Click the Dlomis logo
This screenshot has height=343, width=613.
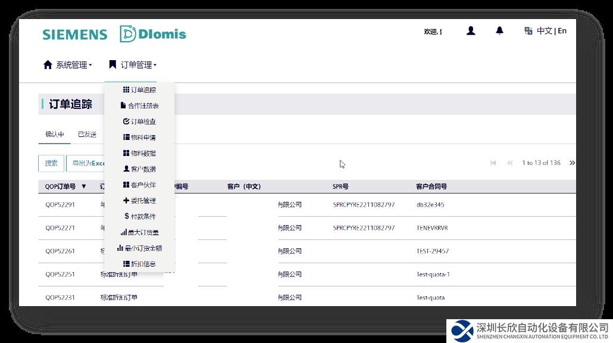pyautogui.click(x=153, y=34)
